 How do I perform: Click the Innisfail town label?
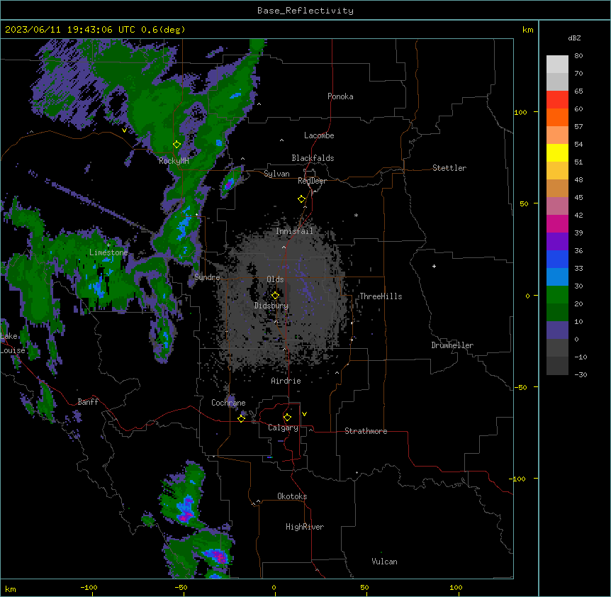click(x=294, y=231)
